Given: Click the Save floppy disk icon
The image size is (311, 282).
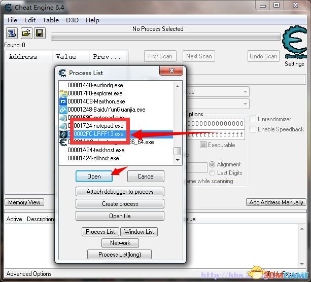Looking at the screenshot, I should coord(40,33).
